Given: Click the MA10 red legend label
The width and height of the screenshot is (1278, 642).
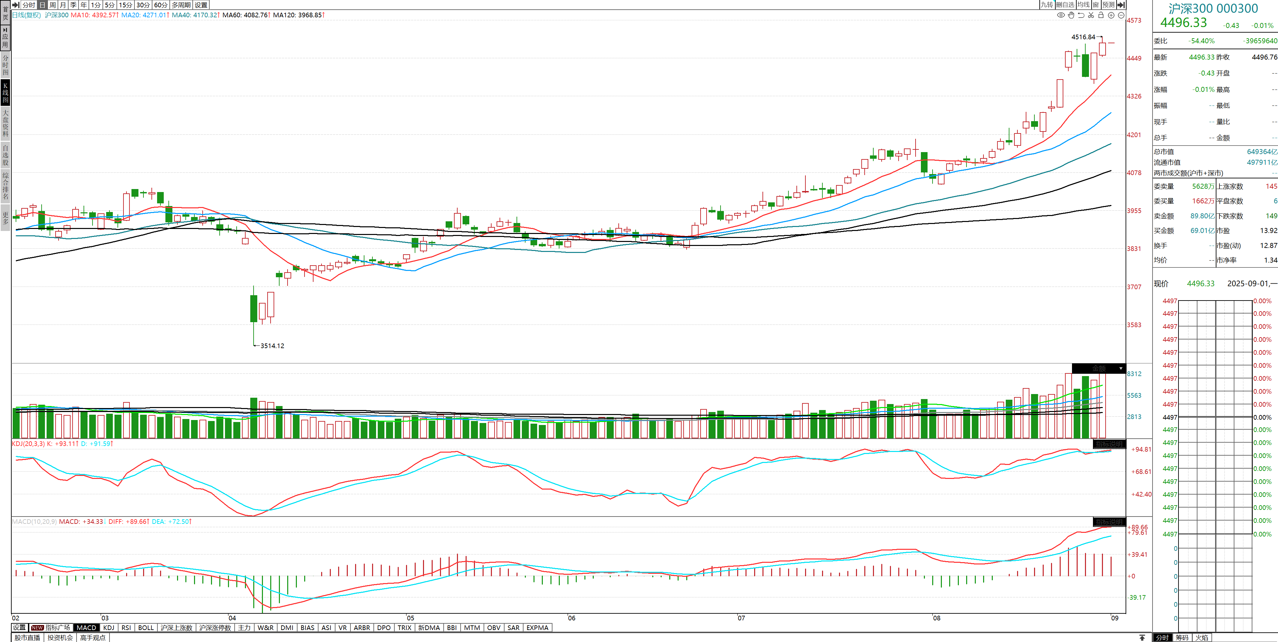Looking at the screenshot, I should click(94, 15).
